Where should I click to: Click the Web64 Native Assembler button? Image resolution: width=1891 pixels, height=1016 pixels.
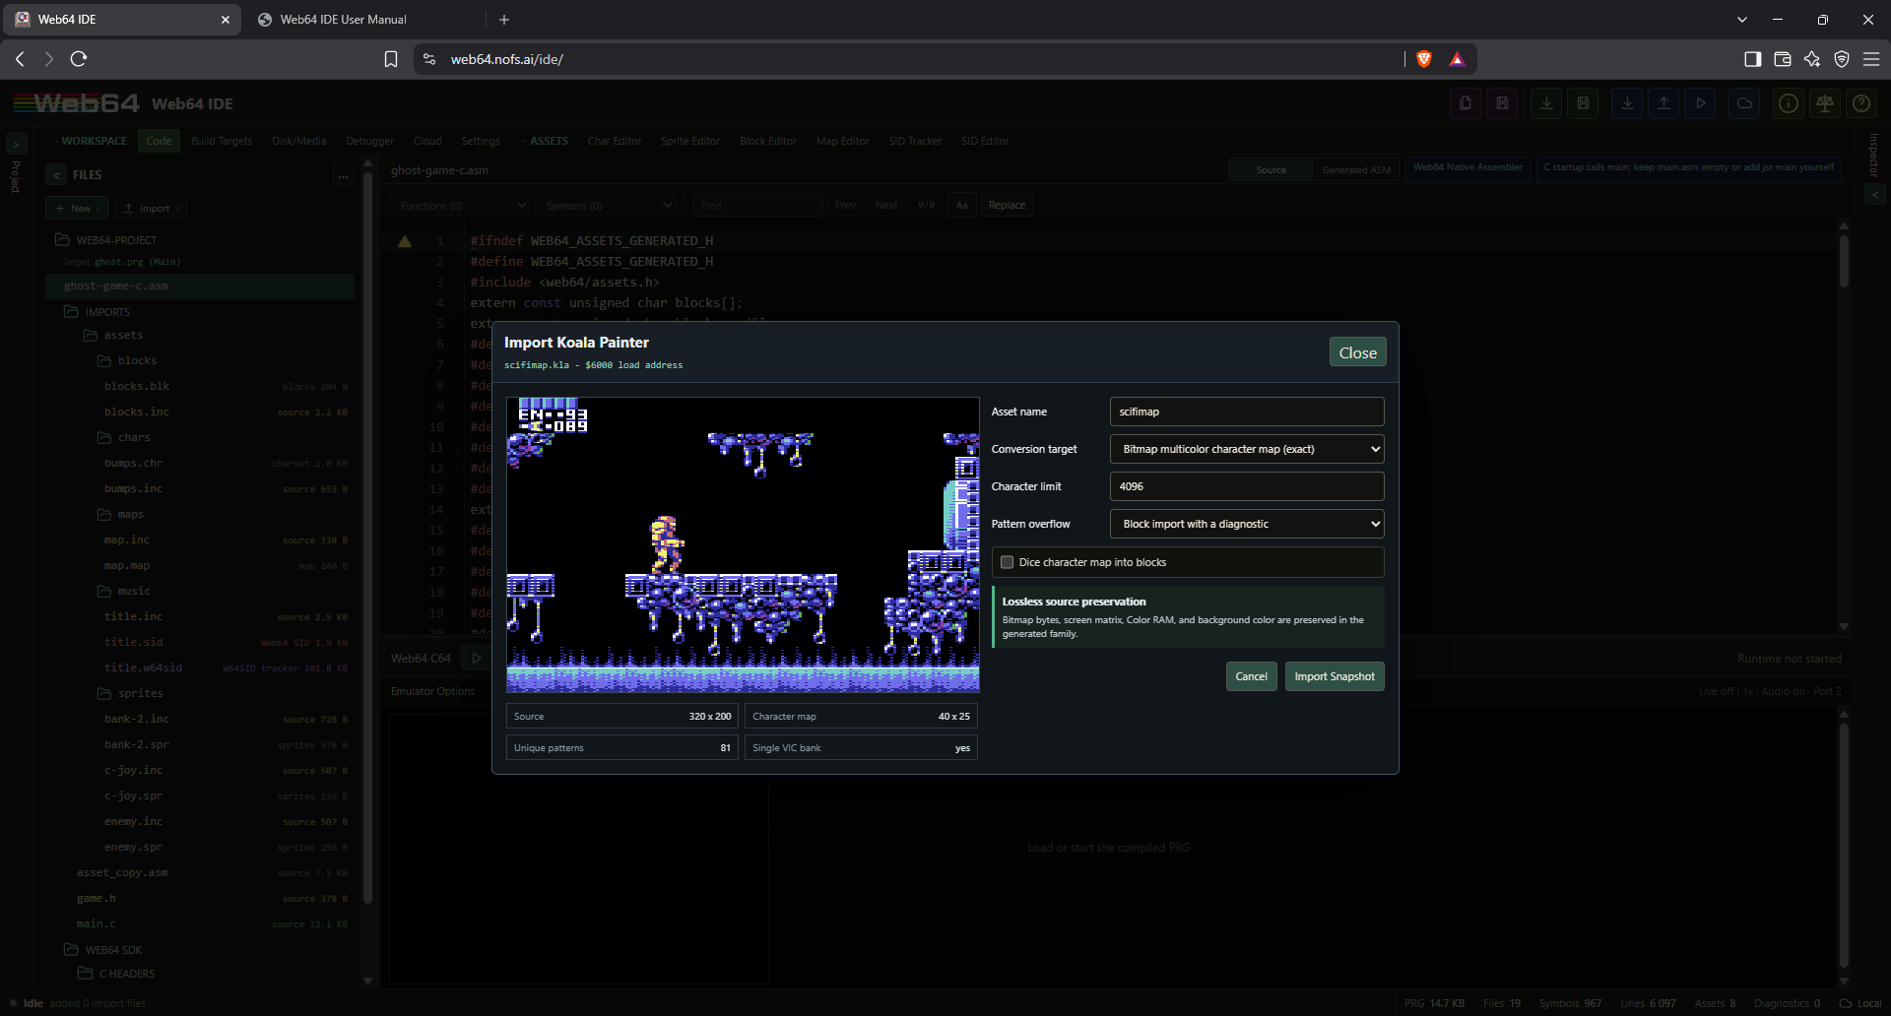pos(1467,167)
